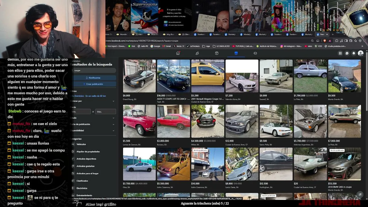Click the minimum price field
This screenshot has height=207, width=368.
tap(81, 112)
